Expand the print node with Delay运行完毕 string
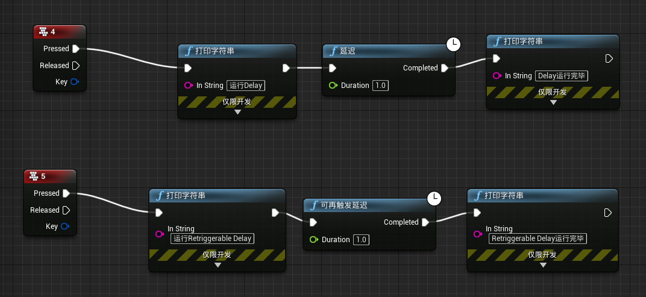 pyautogui.click(x=553, y=102)
